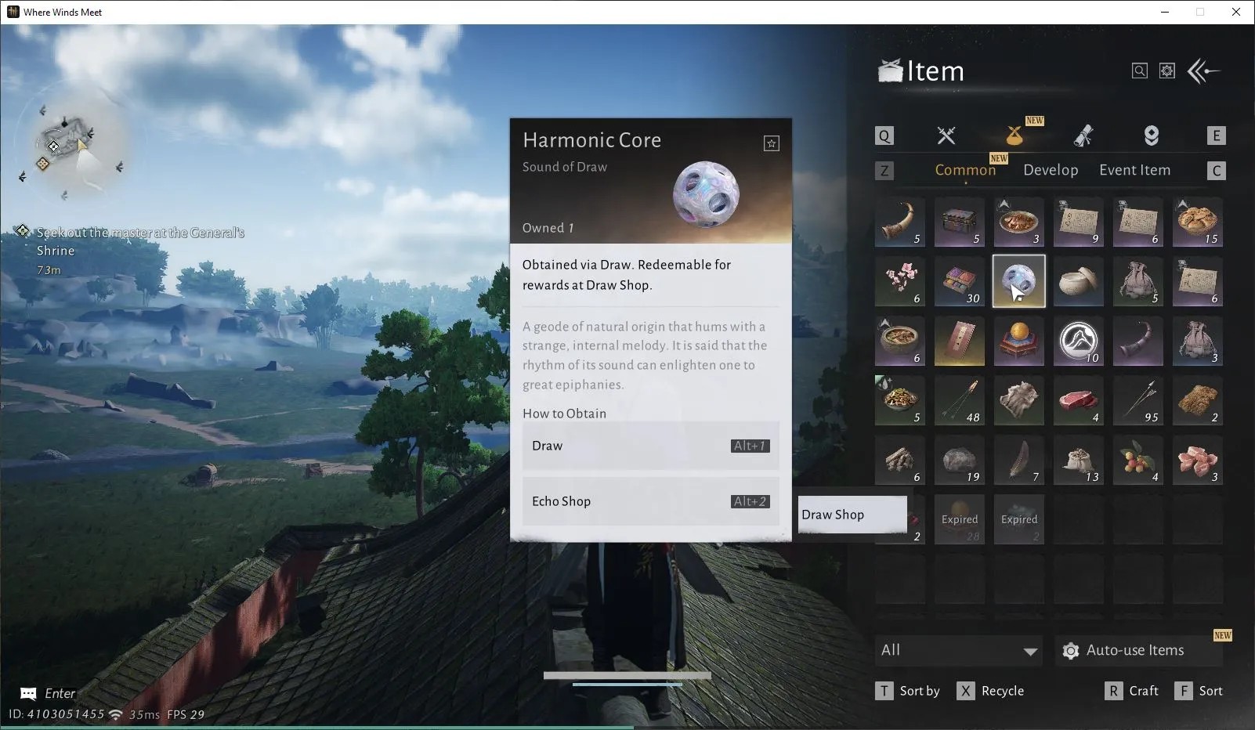1255x730 pixels.
Task: Select the feather item with count 7
Action: (x=1019, y=460)
